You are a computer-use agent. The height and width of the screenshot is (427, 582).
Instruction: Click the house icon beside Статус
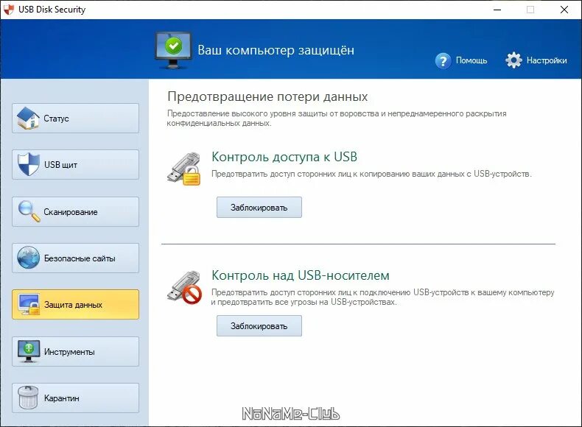28,119
